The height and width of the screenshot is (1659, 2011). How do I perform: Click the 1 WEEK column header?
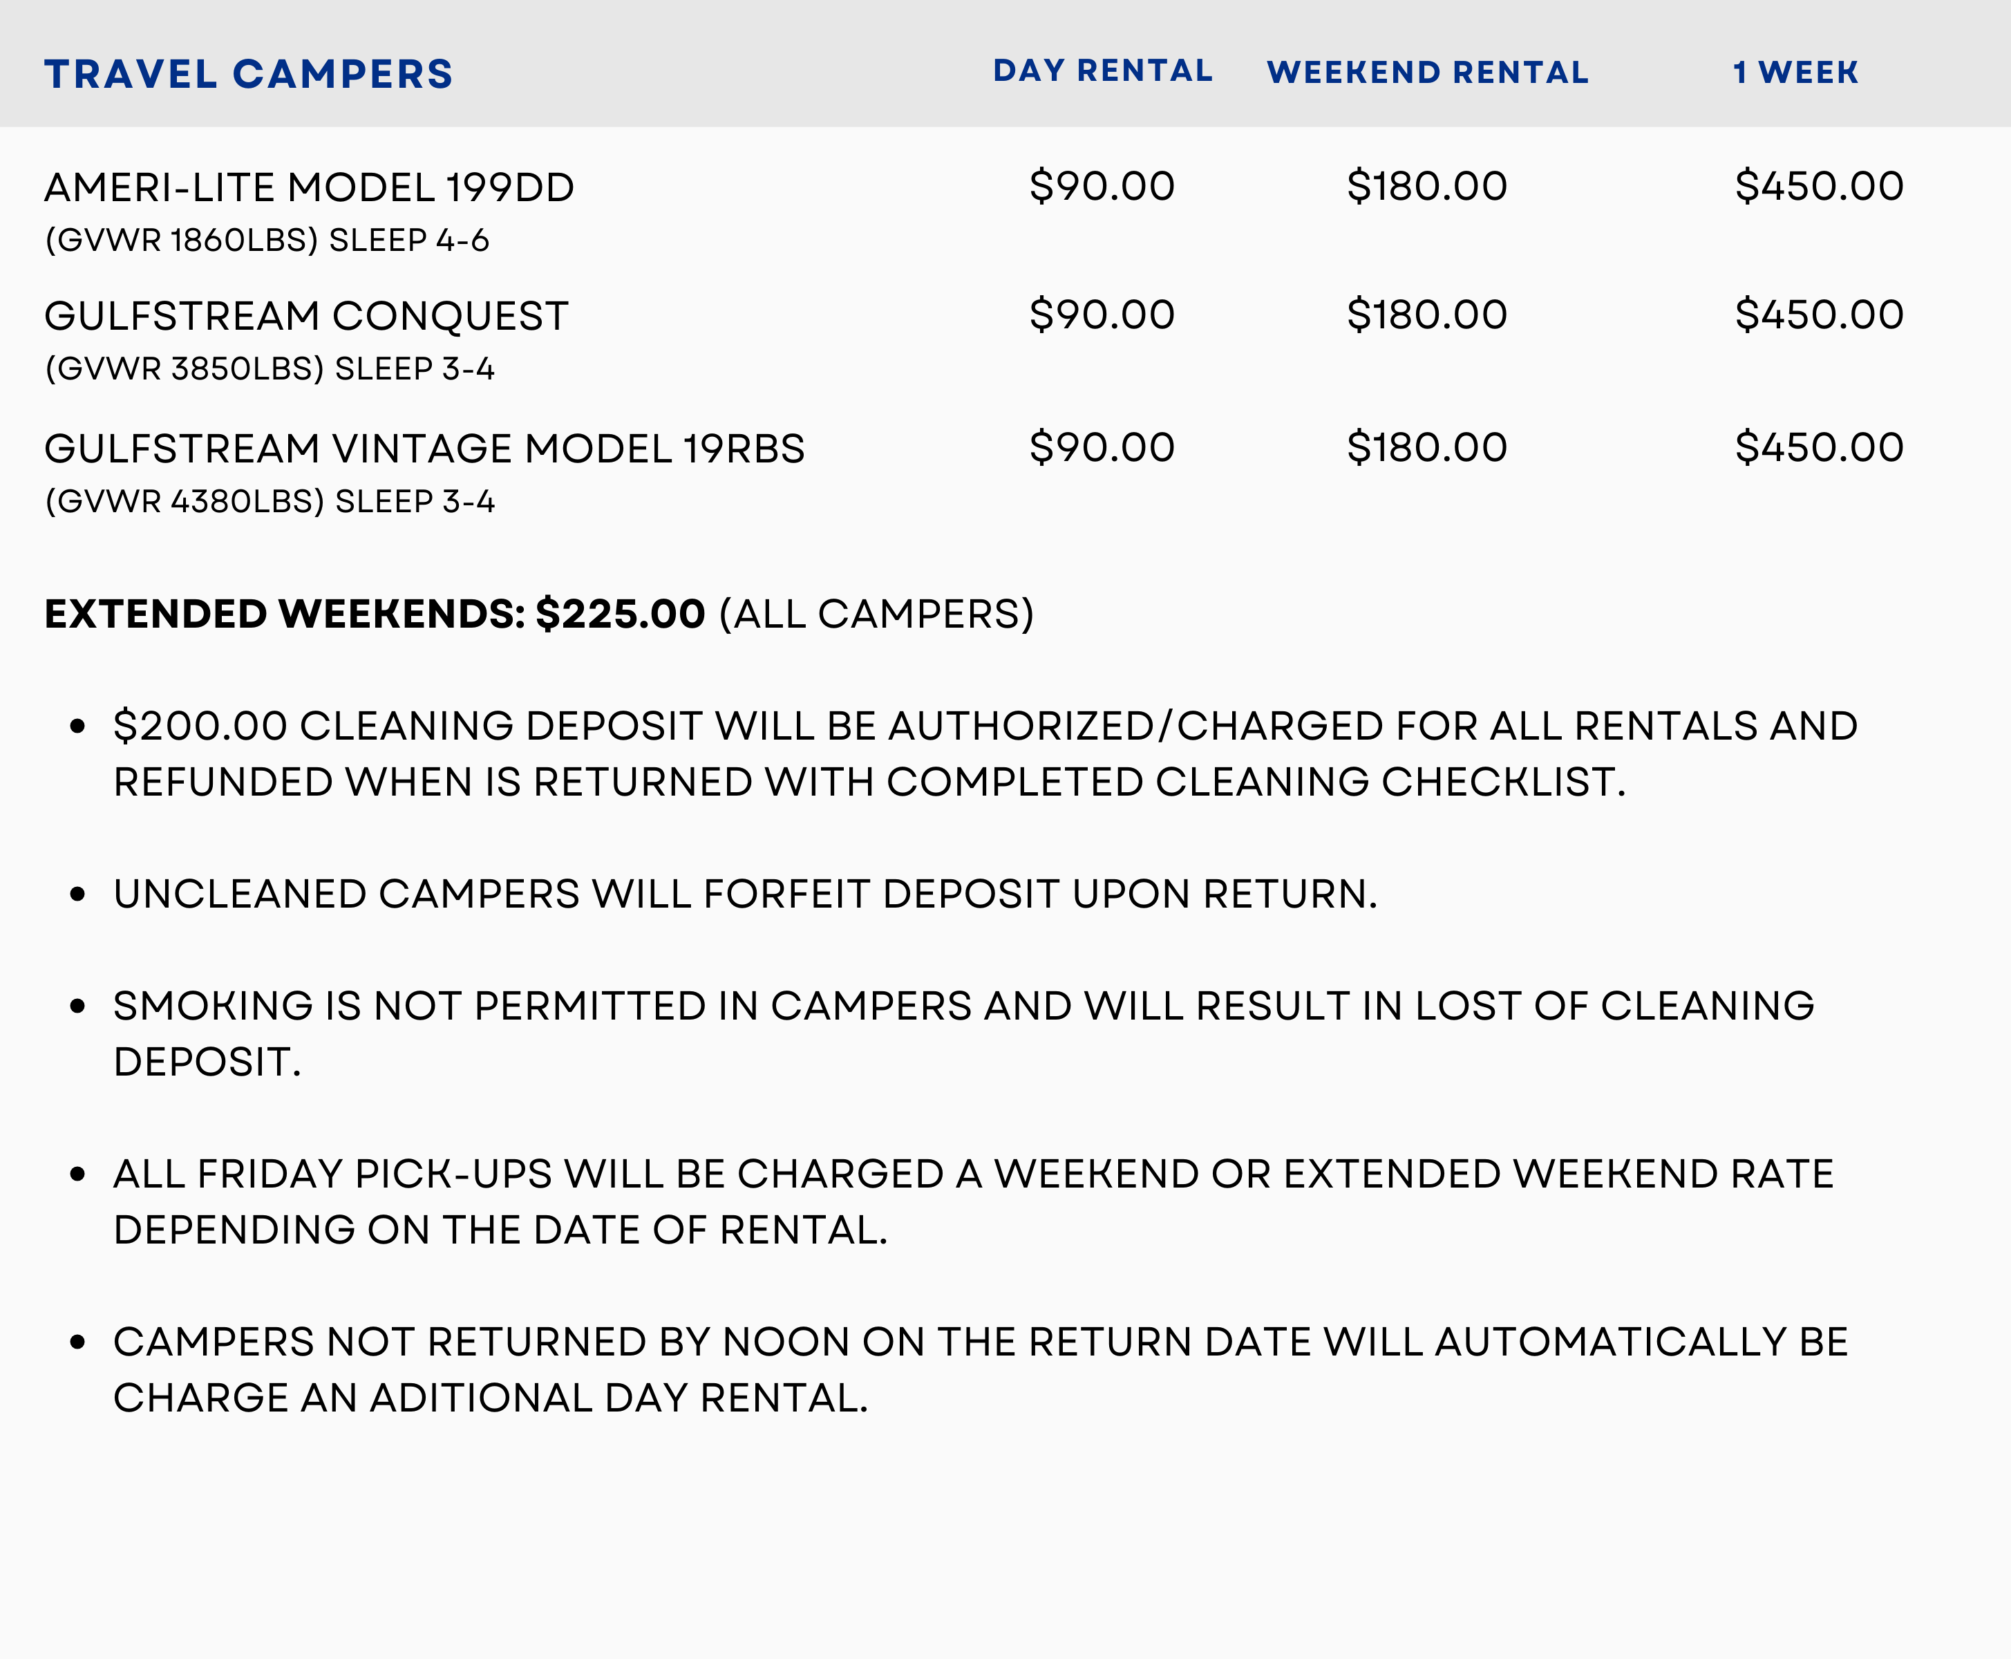point(1795,73)
